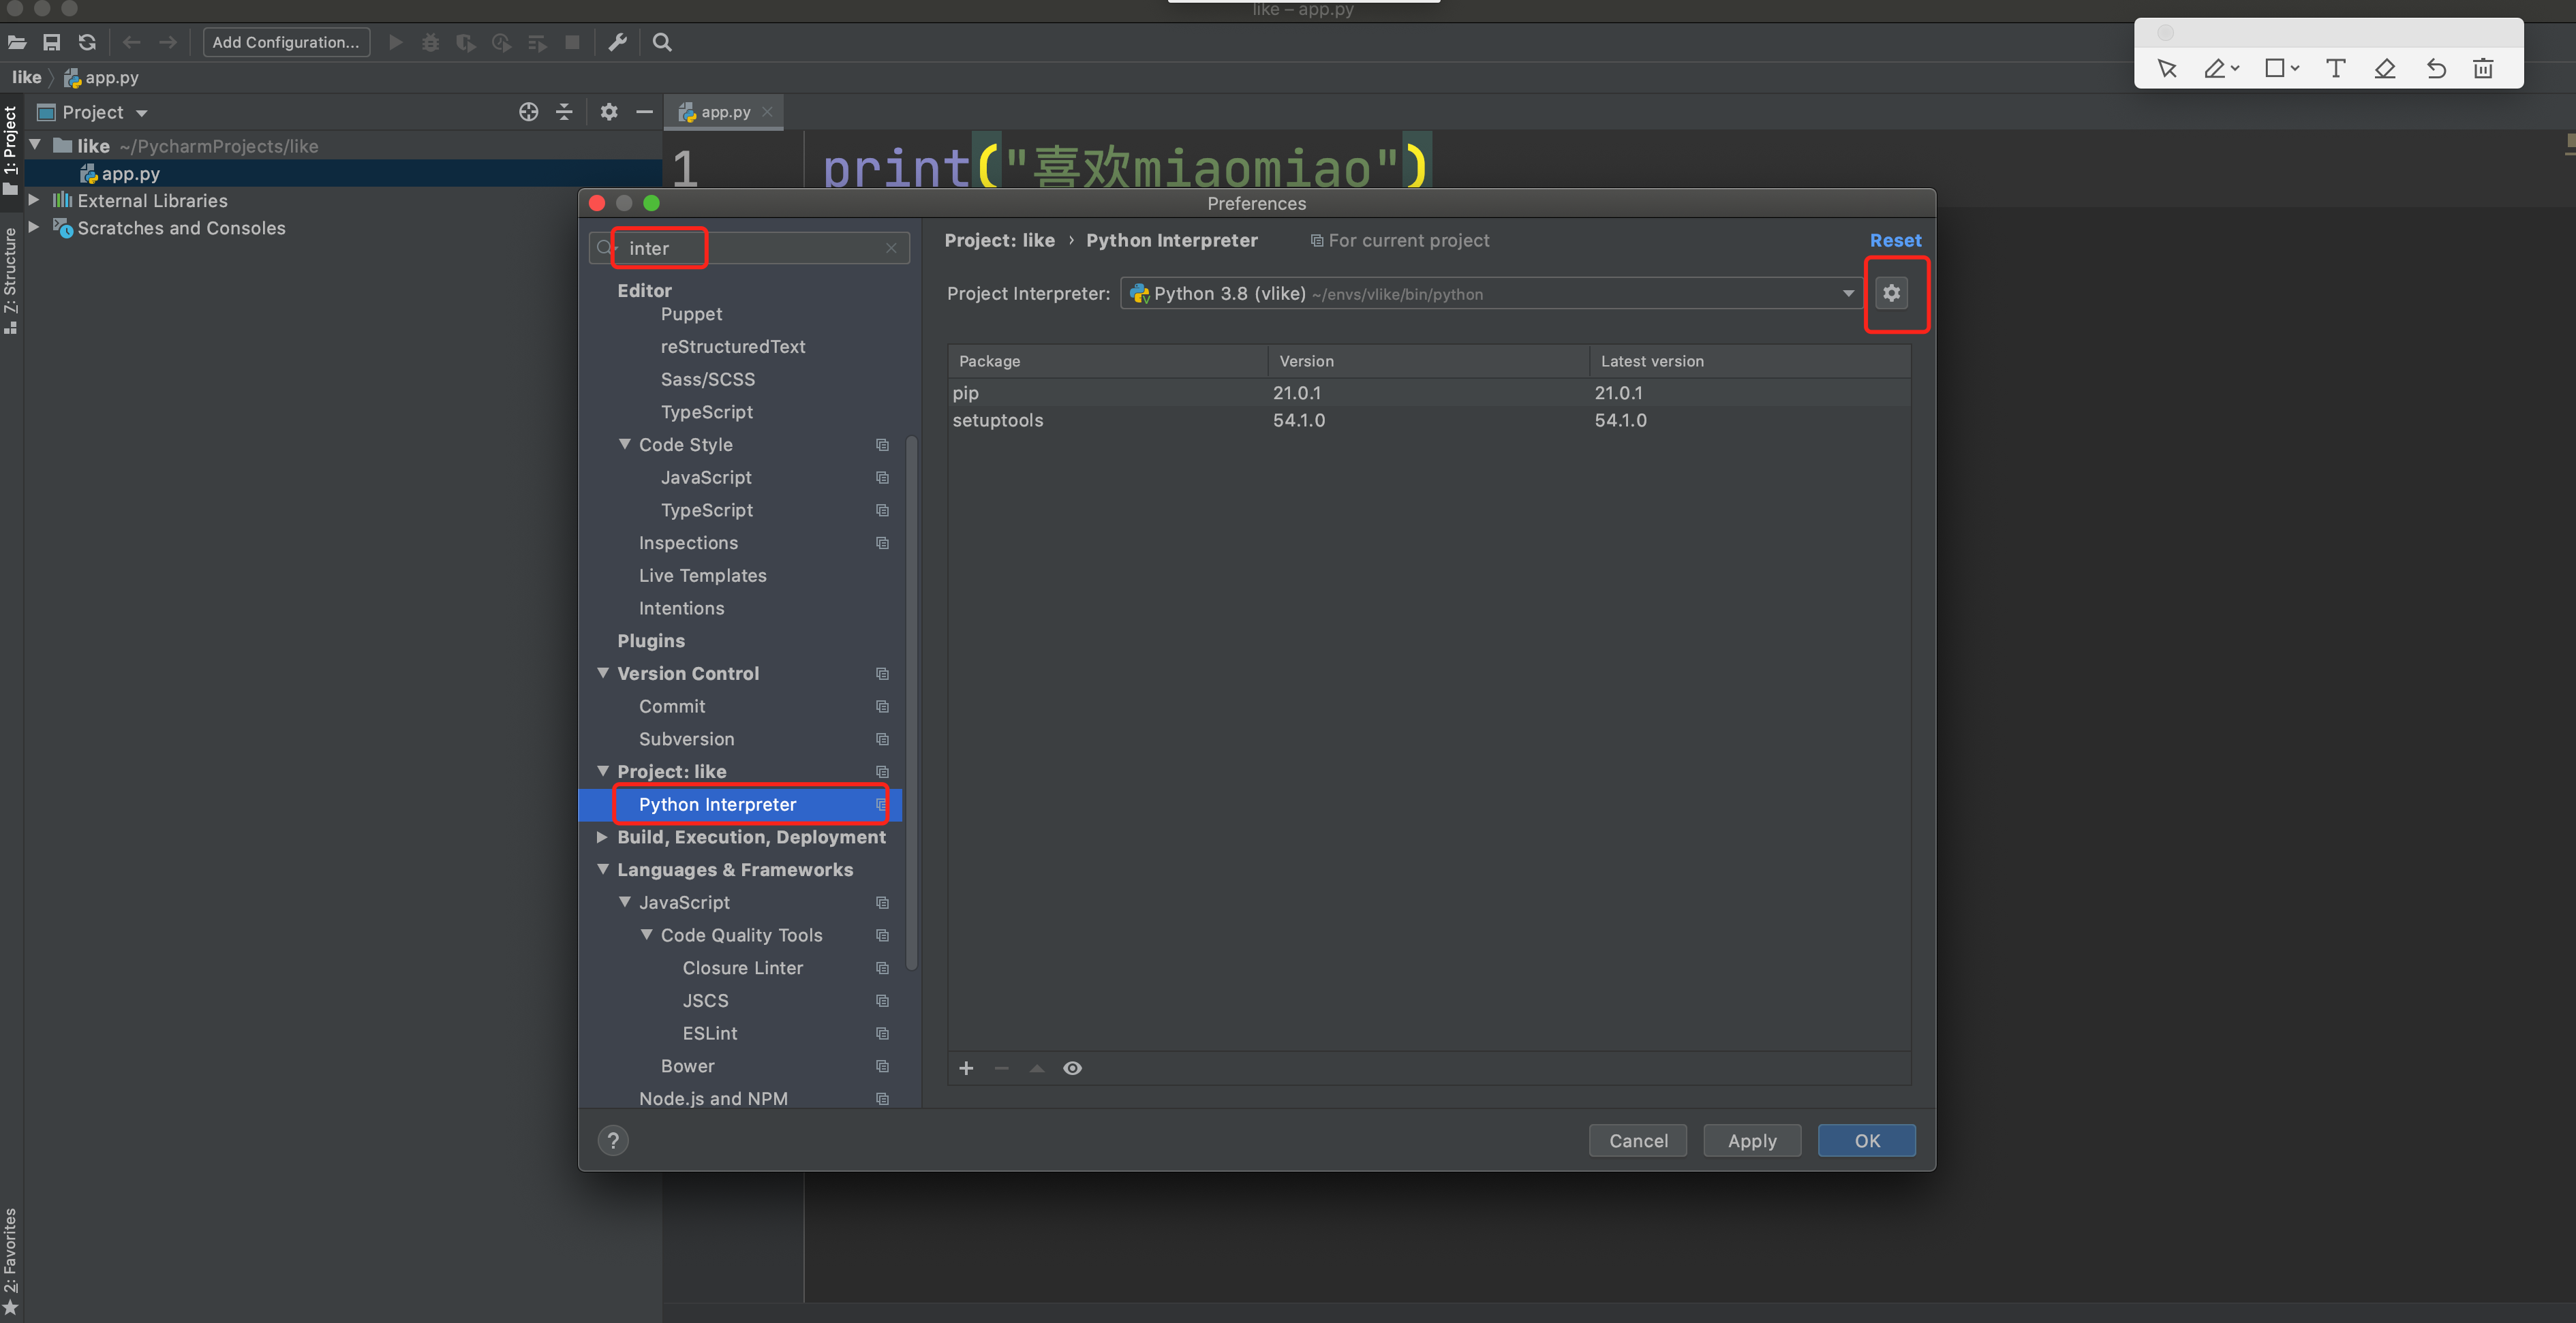The height and width of the screenshot is (1323, 2576).
Task: Collapse the Version Control section
Action: 603,673
